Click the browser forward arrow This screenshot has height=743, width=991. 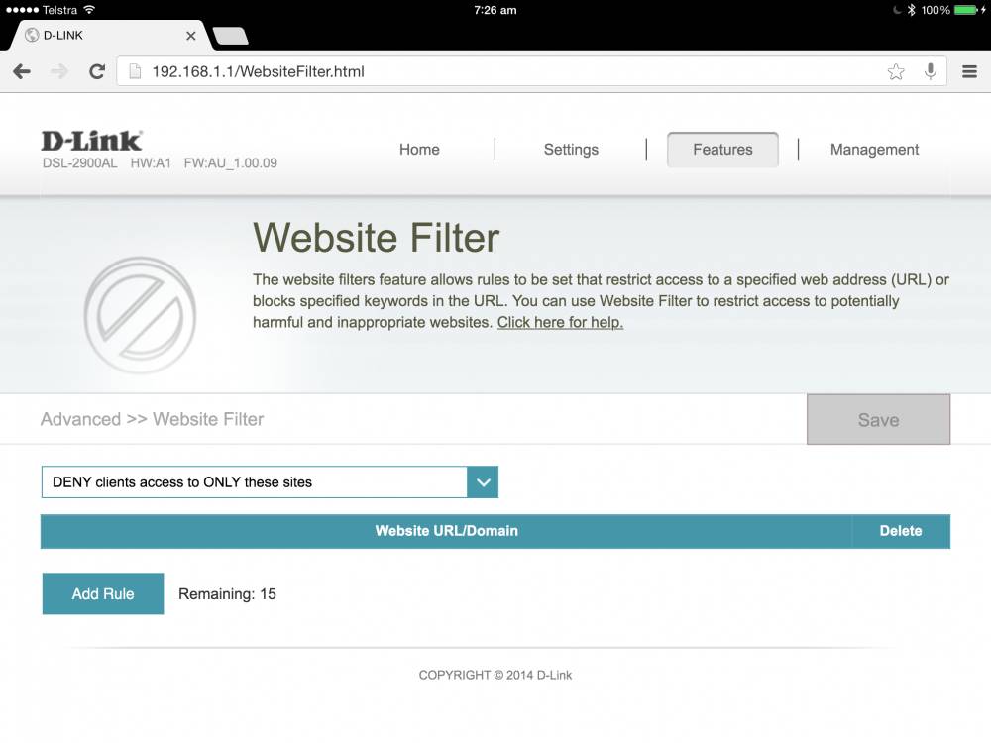pos(58,71)
